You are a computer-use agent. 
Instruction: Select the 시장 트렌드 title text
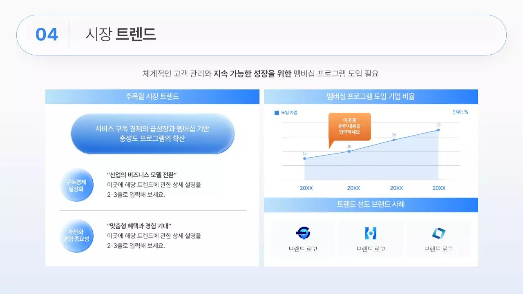pos(121,35)
